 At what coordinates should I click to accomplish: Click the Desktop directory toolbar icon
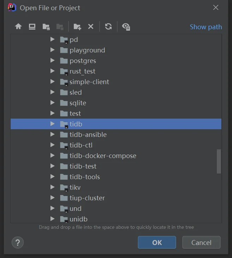32,26
